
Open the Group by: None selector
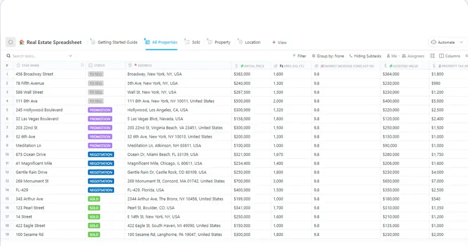pyautogui.click(x=328, y=56)
